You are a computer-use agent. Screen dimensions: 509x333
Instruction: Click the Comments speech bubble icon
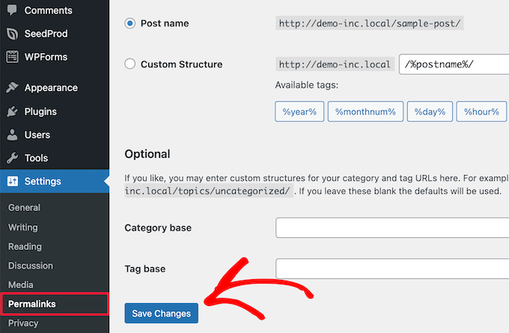pos(12,10)
